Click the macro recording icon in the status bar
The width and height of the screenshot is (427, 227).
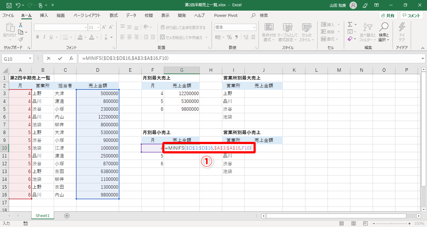tap(25, 223)
